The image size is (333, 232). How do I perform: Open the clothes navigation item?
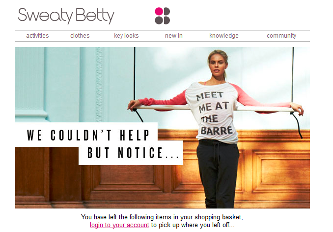(80, 36)
